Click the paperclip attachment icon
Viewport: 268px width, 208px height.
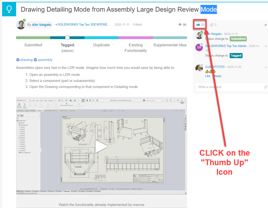coord(265,87)
